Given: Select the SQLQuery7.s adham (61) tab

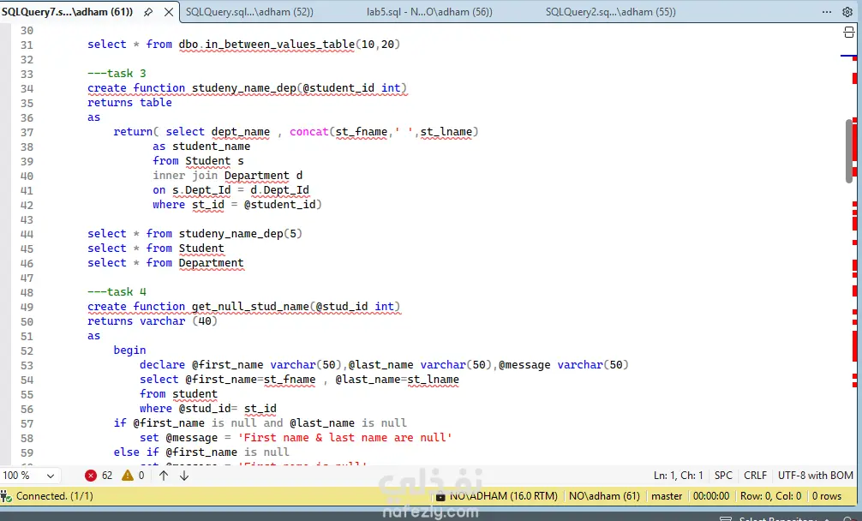Looking at the screenshot, I should coord(67,11).
